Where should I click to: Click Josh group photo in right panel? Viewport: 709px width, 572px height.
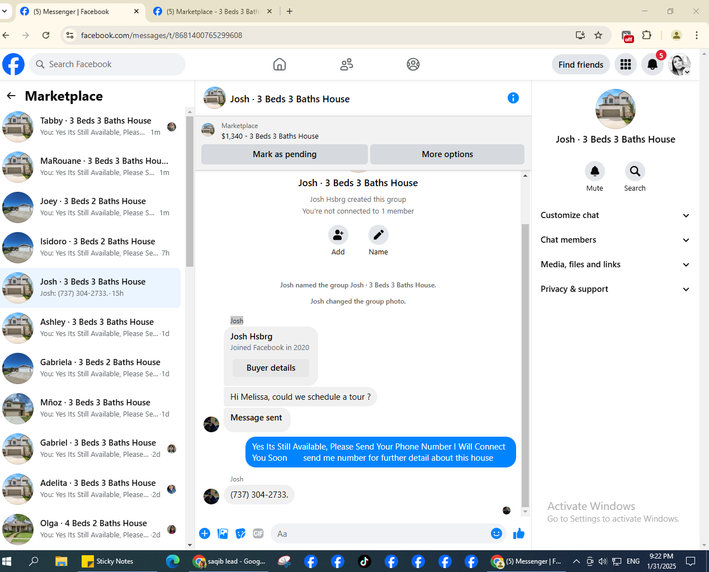click(x=616, y=109)
